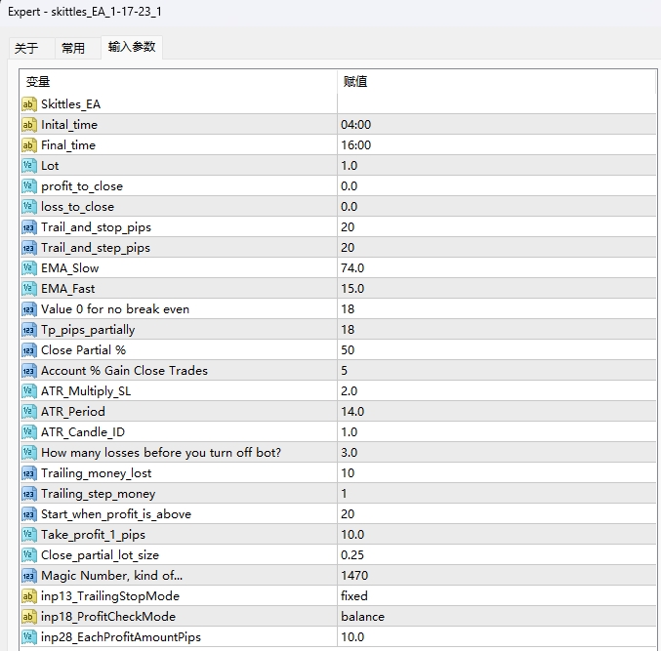This screenshot has height=651, width=661.
Task: Switch to the 关于 tab
Action: pyautogui.click(x=26, y=48)
